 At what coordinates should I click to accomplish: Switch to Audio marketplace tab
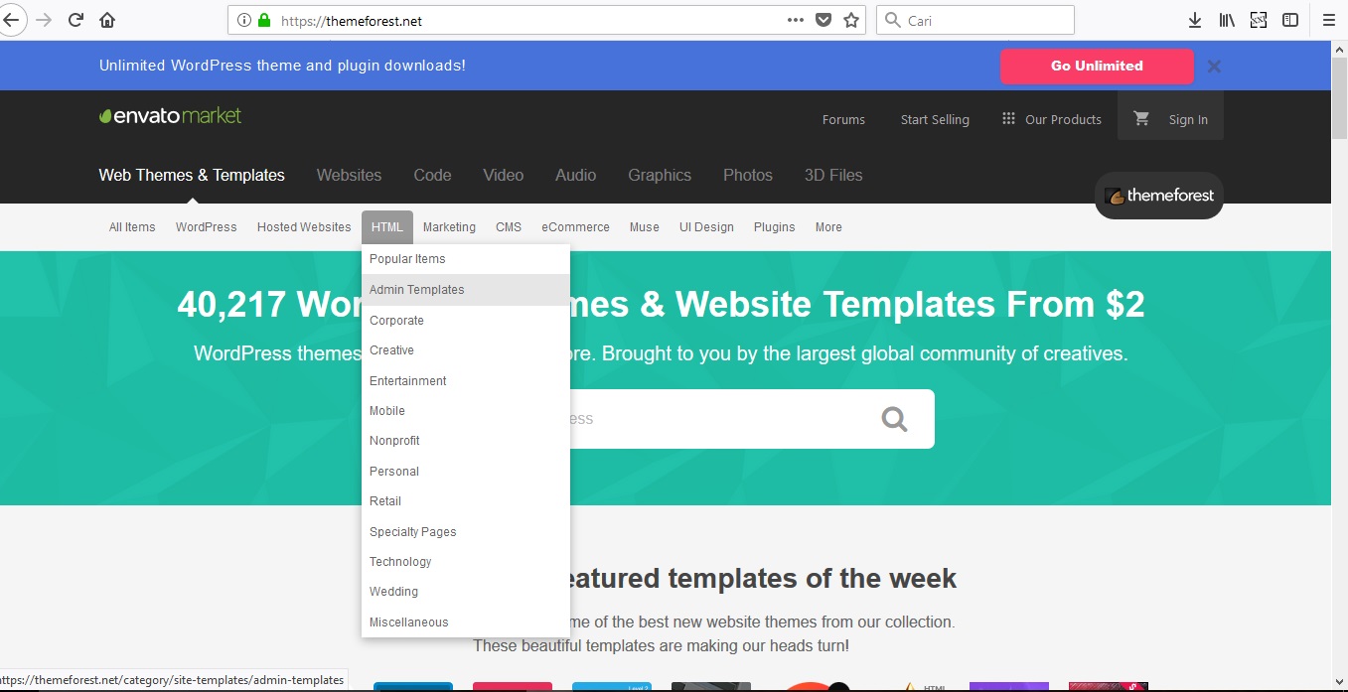pyautogui.click(x=576, y=175)
